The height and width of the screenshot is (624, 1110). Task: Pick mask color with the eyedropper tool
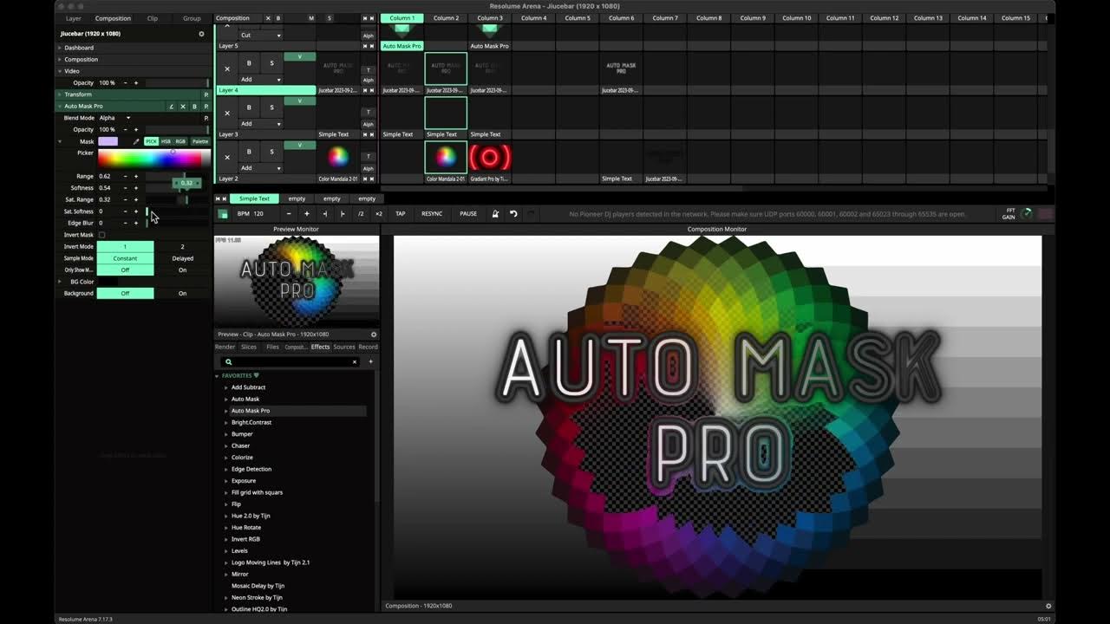coord(135,141)
